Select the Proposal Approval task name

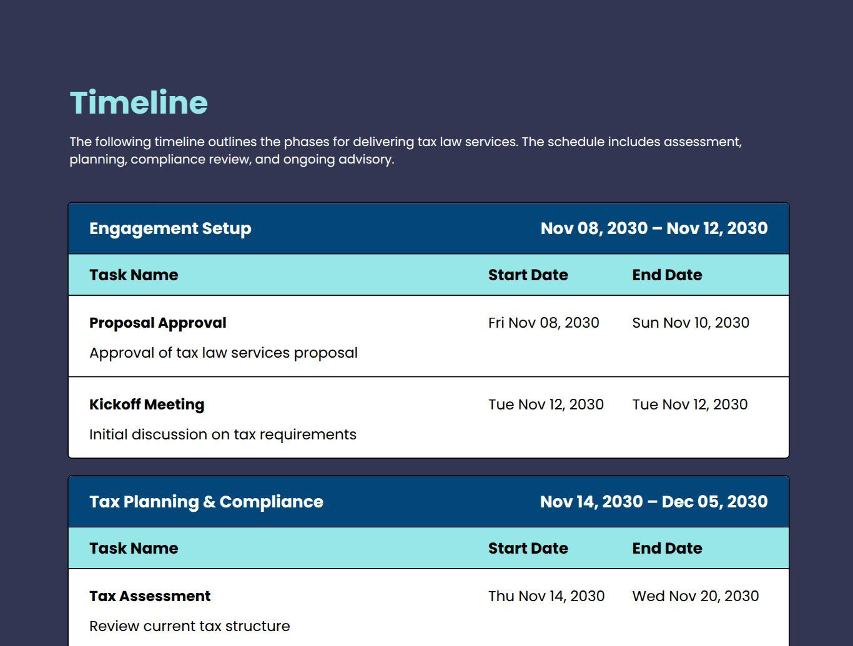157,323
